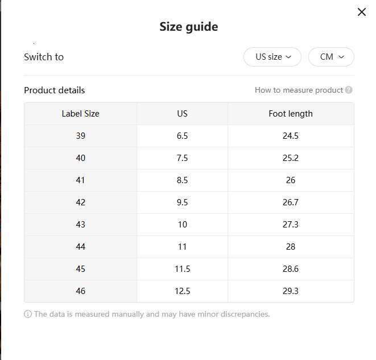Select the label size 46 cell

coord(80,291)
